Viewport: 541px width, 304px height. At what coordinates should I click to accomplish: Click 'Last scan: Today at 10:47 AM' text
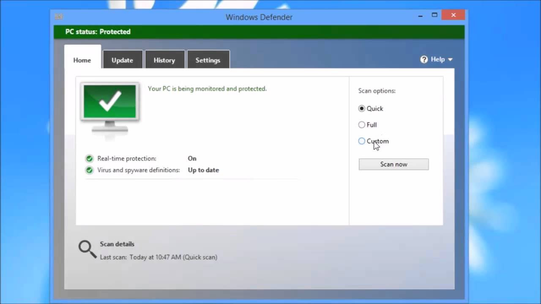pos(140,257)
